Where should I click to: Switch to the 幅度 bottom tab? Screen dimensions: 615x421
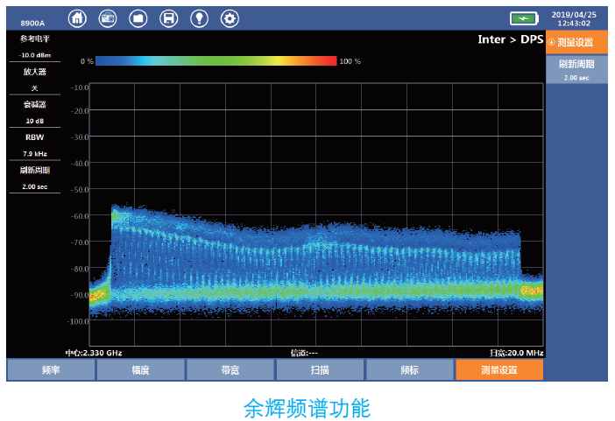(x=140, y=370)
